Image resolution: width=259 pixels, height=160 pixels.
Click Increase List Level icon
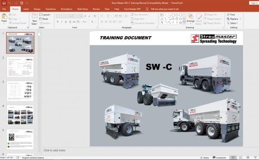point(120,16)
